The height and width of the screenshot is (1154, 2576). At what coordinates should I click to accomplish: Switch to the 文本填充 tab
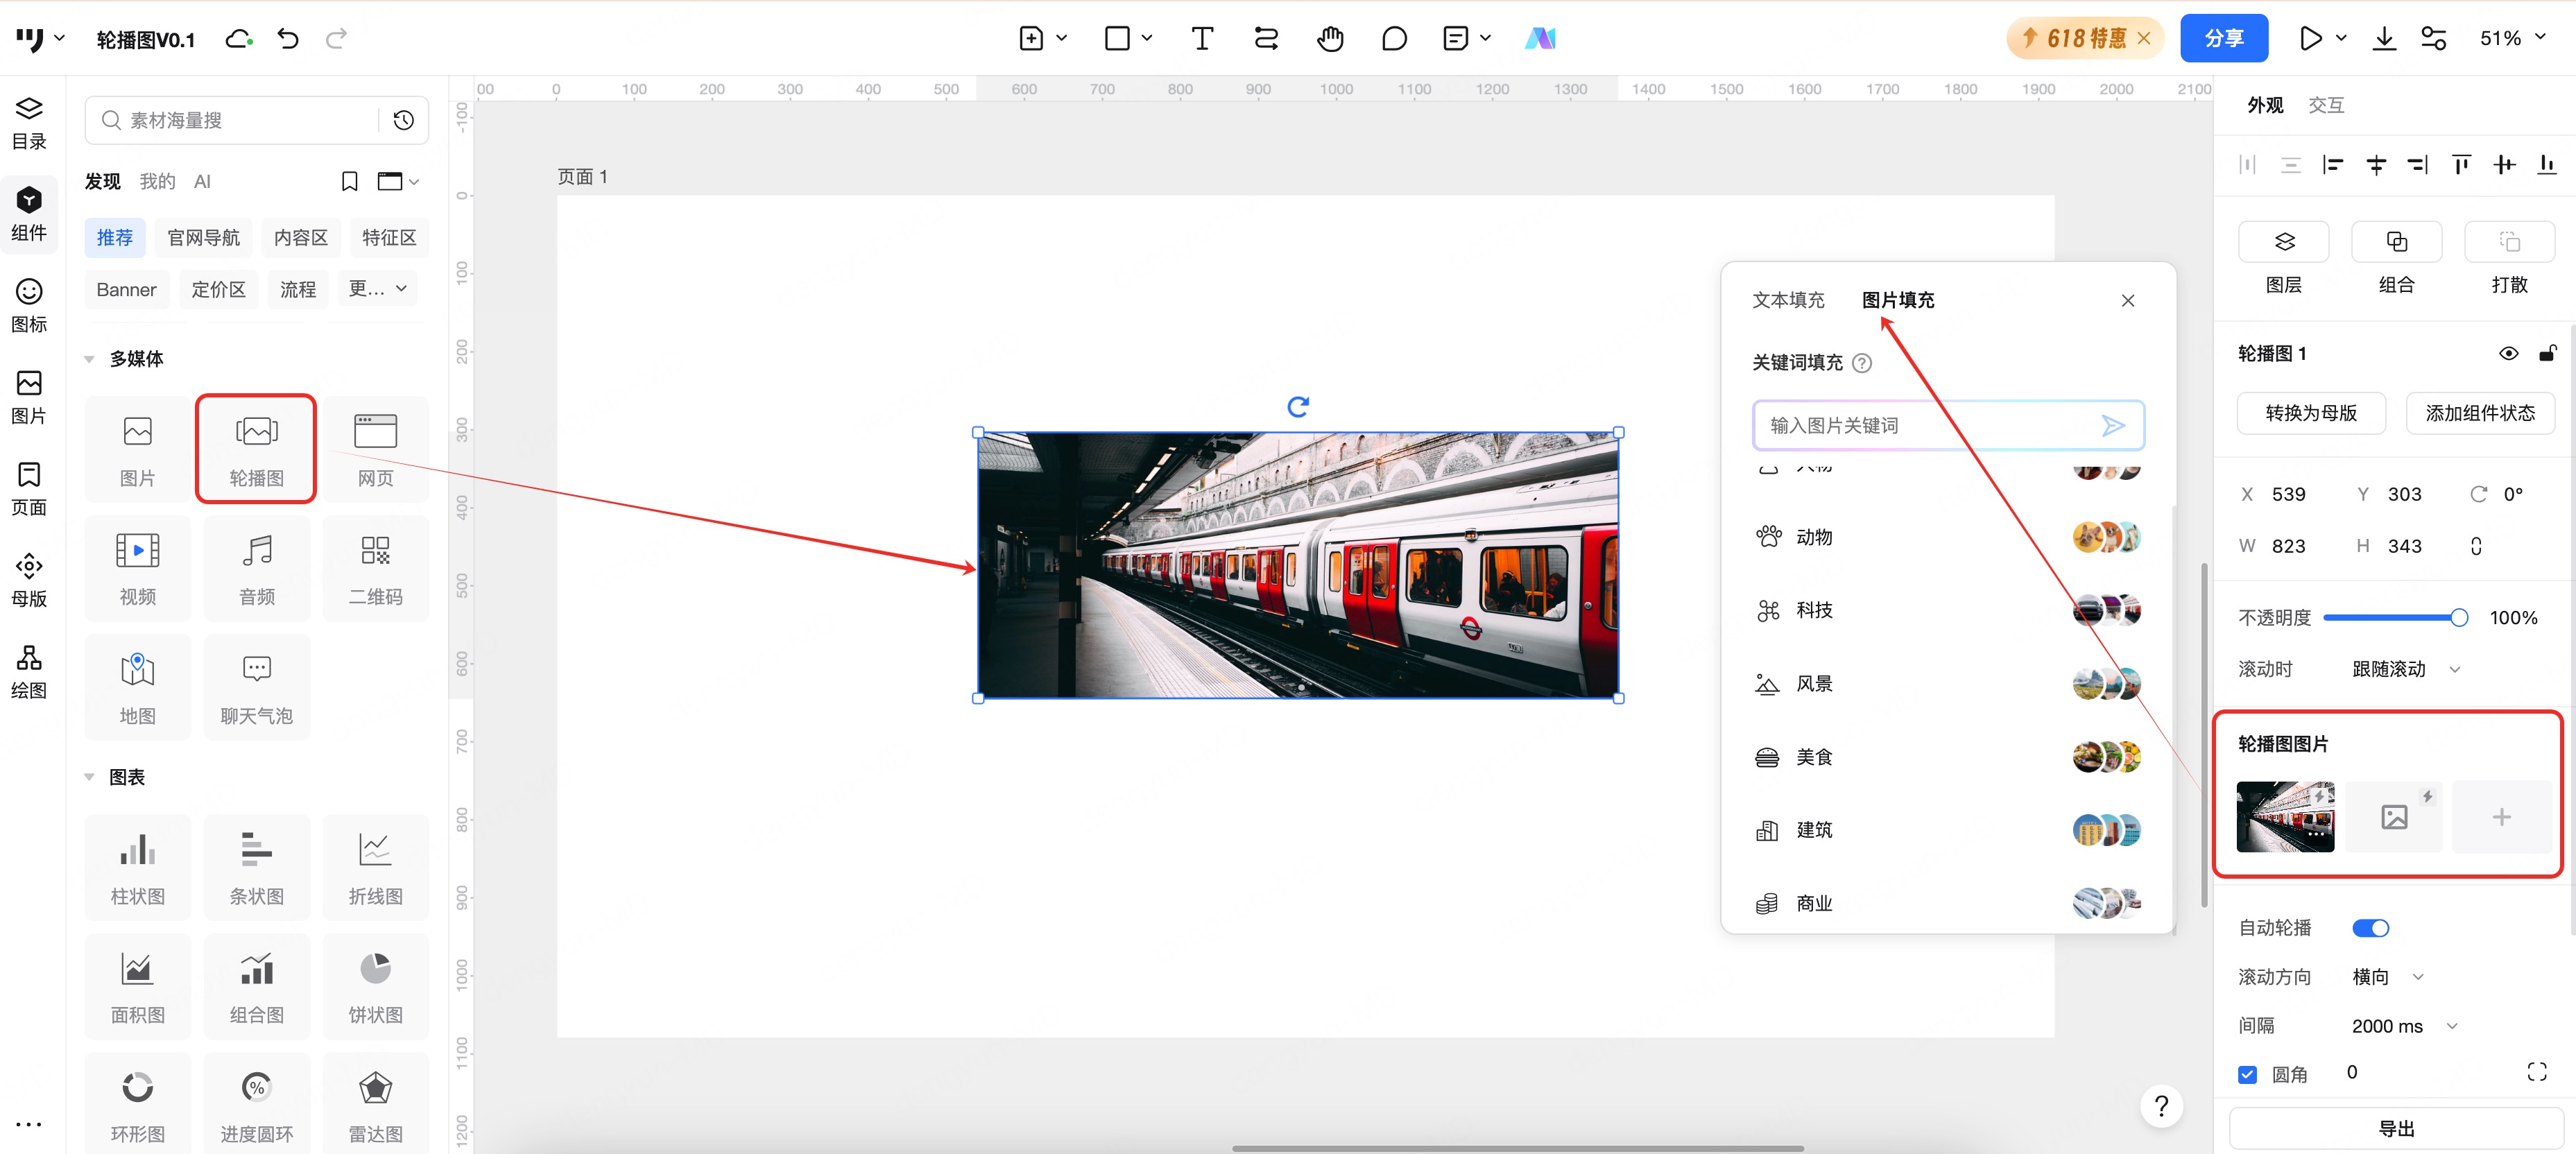coord(1788,300)
